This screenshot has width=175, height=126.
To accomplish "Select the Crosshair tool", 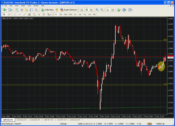I will pyautogui.click(x=9, y=14).
